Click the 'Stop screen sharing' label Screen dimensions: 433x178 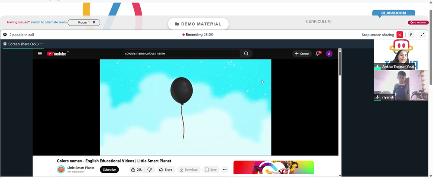(378, 35)
